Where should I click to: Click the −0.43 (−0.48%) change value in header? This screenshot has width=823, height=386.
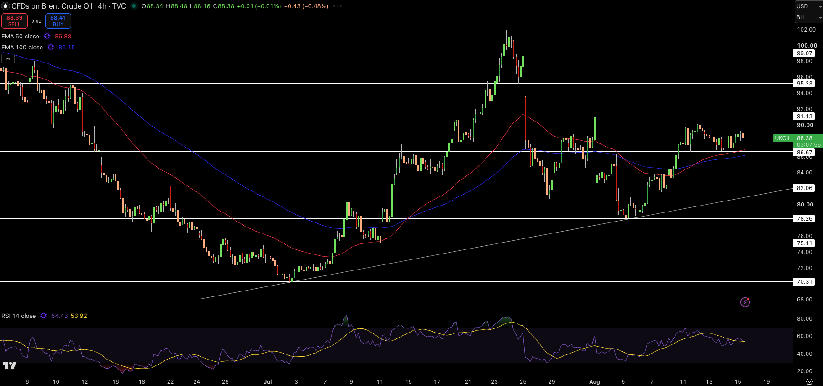(306, 6)
